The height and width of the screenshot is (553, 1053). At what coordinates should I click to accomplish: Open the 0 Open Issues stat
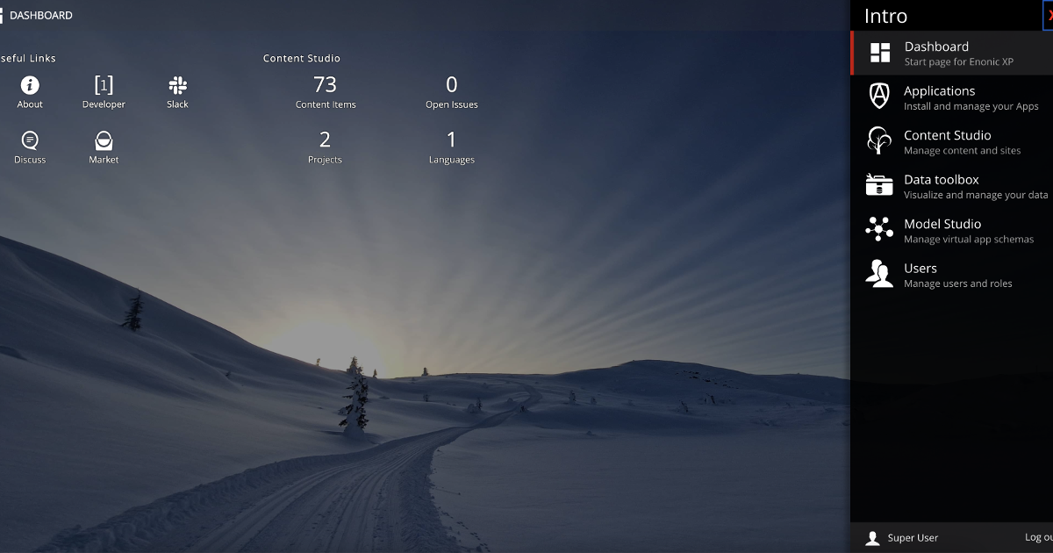click(x=452, y=92)
